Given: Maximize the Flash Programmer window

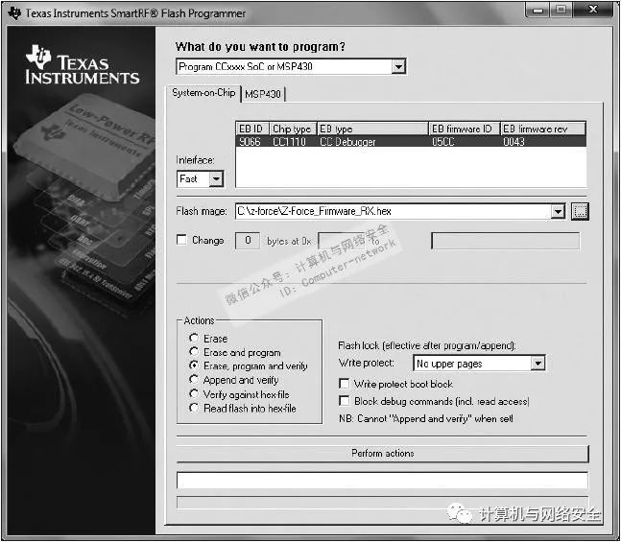Looking at the screenshot, I should (x=561, y=10).
